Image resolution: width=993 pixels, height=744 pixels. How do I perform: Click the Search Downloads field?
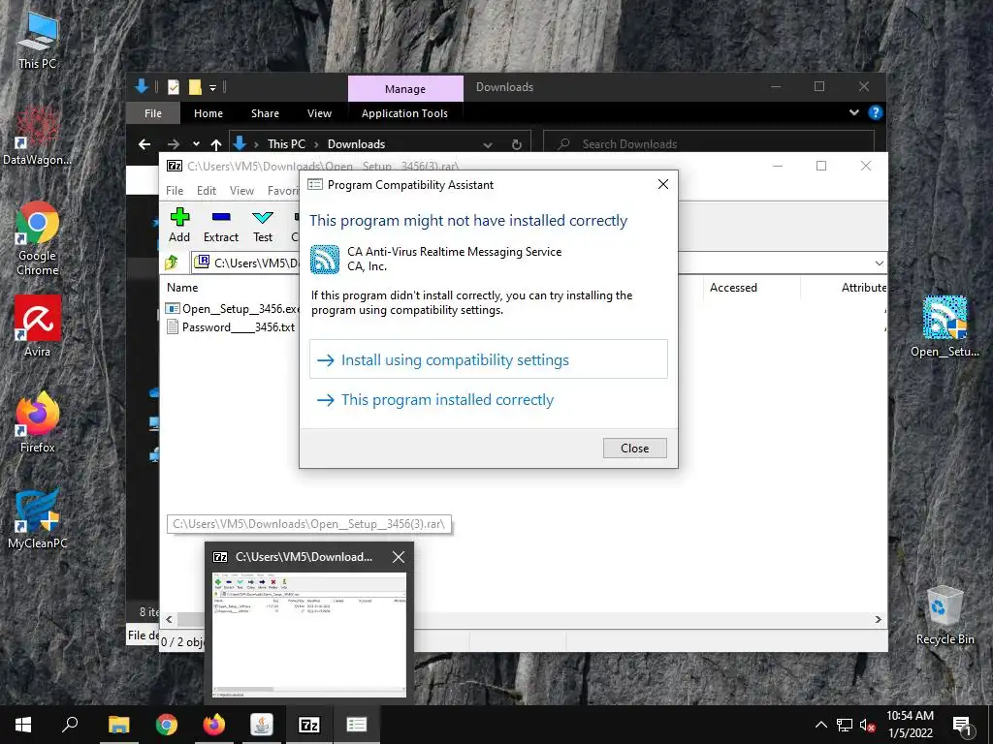[x=709, y=144]
